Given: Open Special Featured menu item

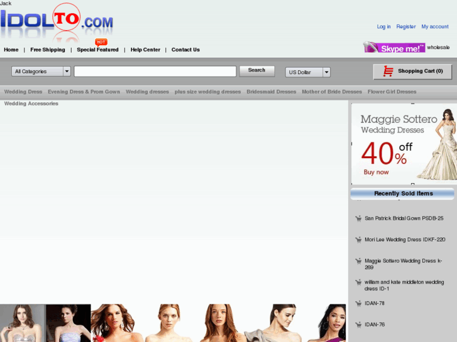Looking at the screenshot, I should [97, 50].
